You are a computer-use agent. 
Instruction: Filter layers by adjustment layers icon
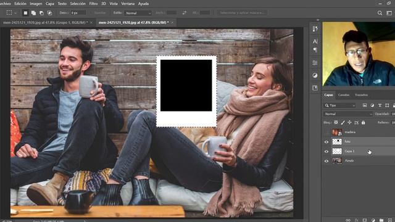click(x=372, y=105)
